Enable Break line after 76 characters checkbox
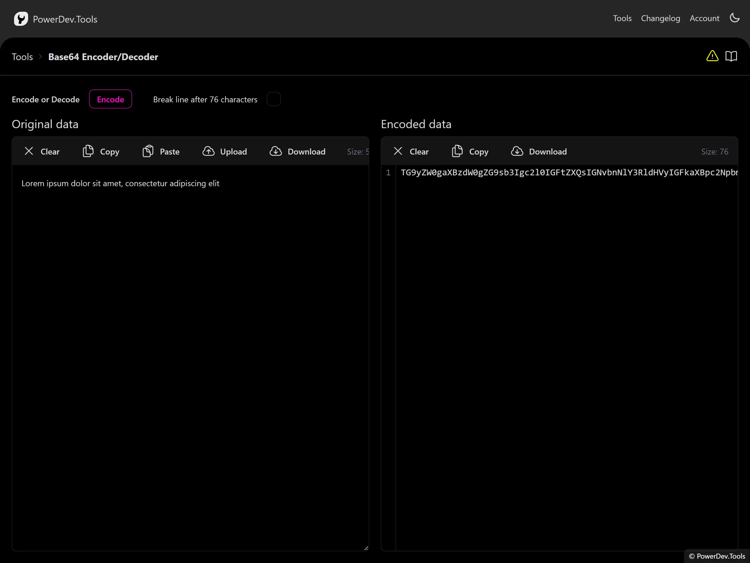 click(274, 99)
